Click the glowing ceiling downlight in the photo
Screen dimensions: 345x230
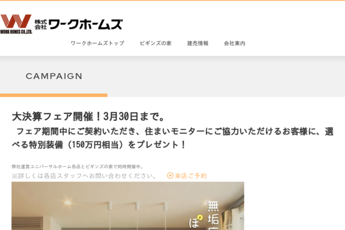[x=67, y=203]
